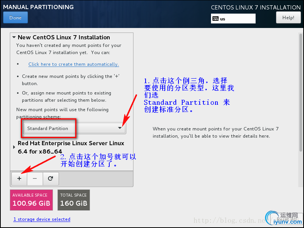This screenshot has height=228, width=304.
Task: Click the blue Done button
Action: pyautogui.click(x=16, y=17)
